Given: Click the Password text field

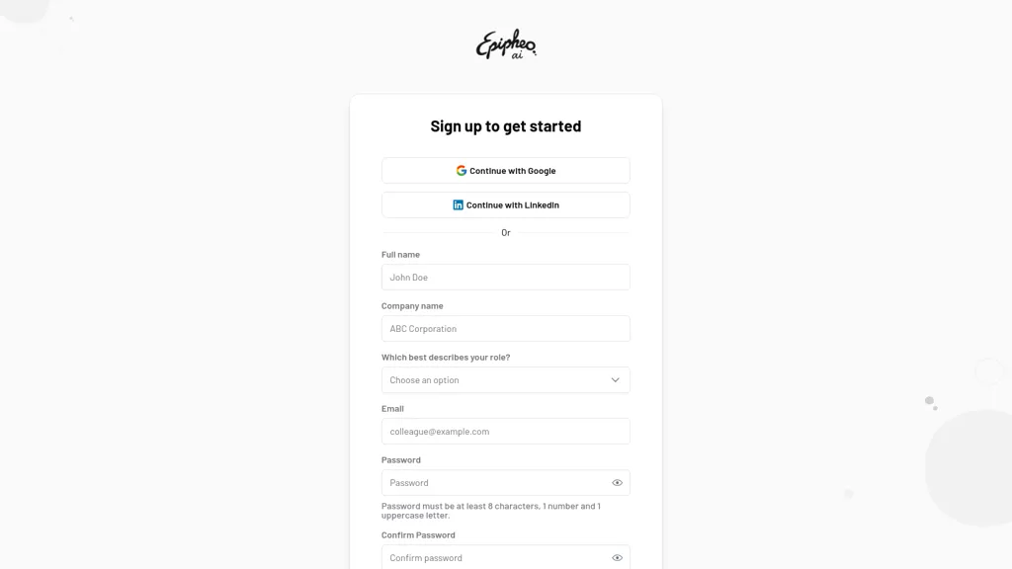Looking at the screenshot, I should coord(492,483).
